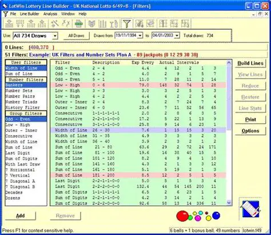The height and width of the screenshot is (235, 271).
Task: Expand the 'All 734 Draws' Use dropdown
Action: [55, 36]
